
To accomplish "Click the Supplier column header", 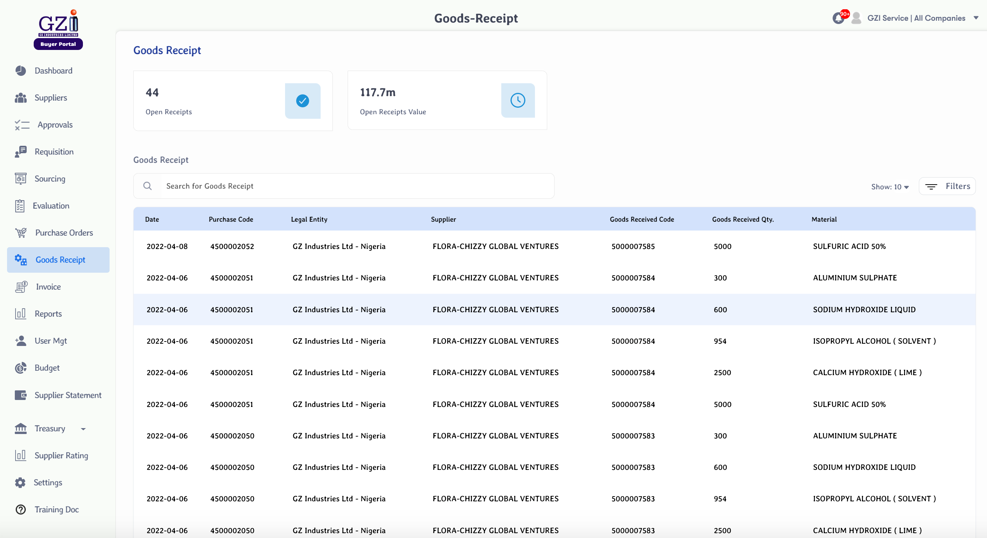I will [443, 219].
